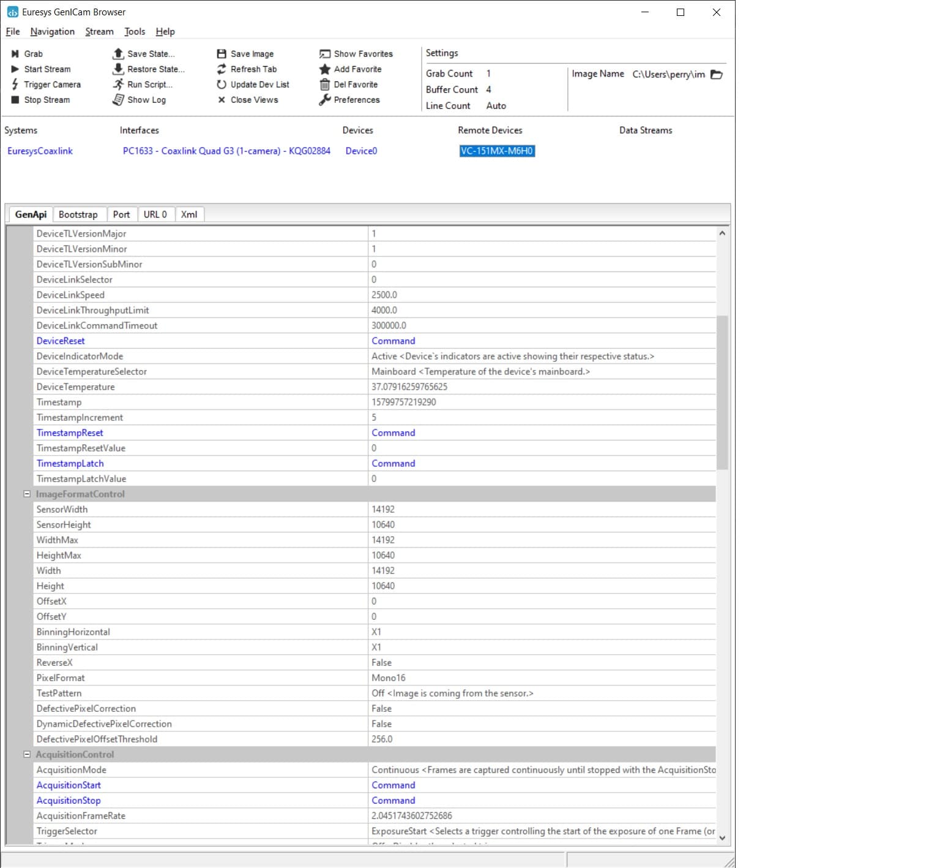Click the Del Favorite trash icon
The width and height of the screenshot is (940, 868).
[x=325, y=85]
